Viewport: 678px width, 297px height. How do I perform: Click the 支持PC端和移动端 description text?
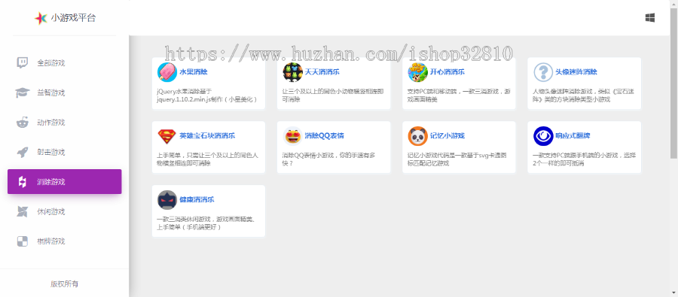(x=458, y=95)
